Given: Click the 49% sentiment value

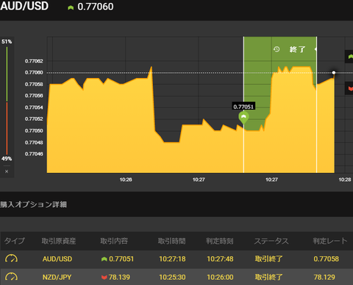Looking at the screenshot, I should [x=7, y=158].
